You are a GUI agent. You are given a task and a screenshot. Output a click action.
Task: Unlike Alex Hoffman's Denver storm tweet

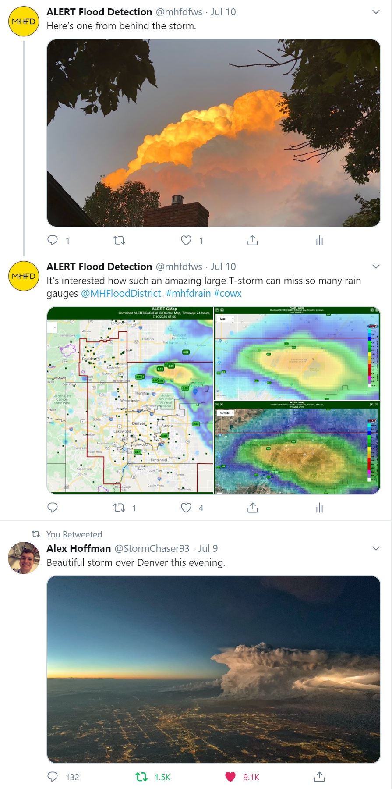[230, 777]
